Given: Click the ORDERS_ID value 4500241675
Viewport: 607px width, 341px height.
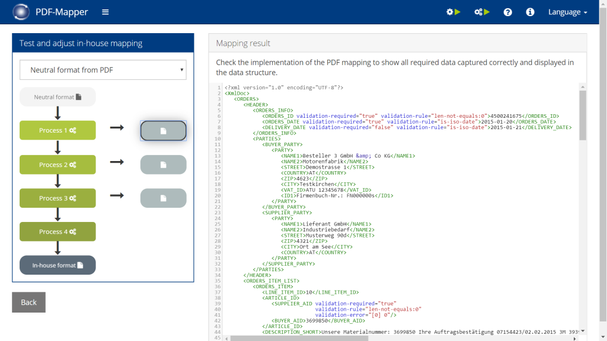Looking at the screenshot, I should point(506,116).
